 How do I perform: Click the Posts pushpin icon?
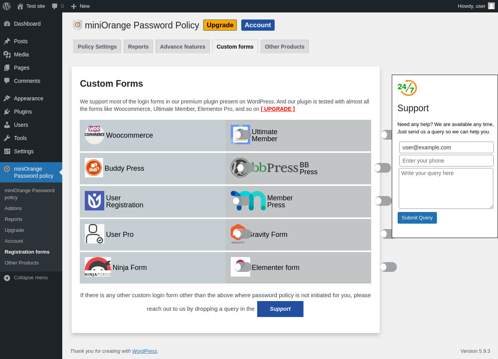pos(7,41)
